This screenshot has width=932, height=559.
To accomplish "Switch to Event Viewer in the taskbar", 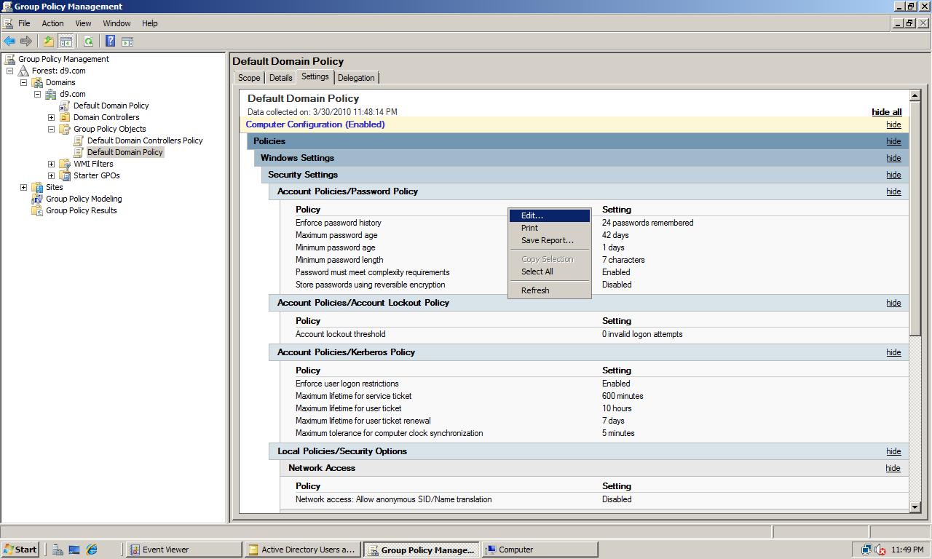I will (x=183, y=550).
